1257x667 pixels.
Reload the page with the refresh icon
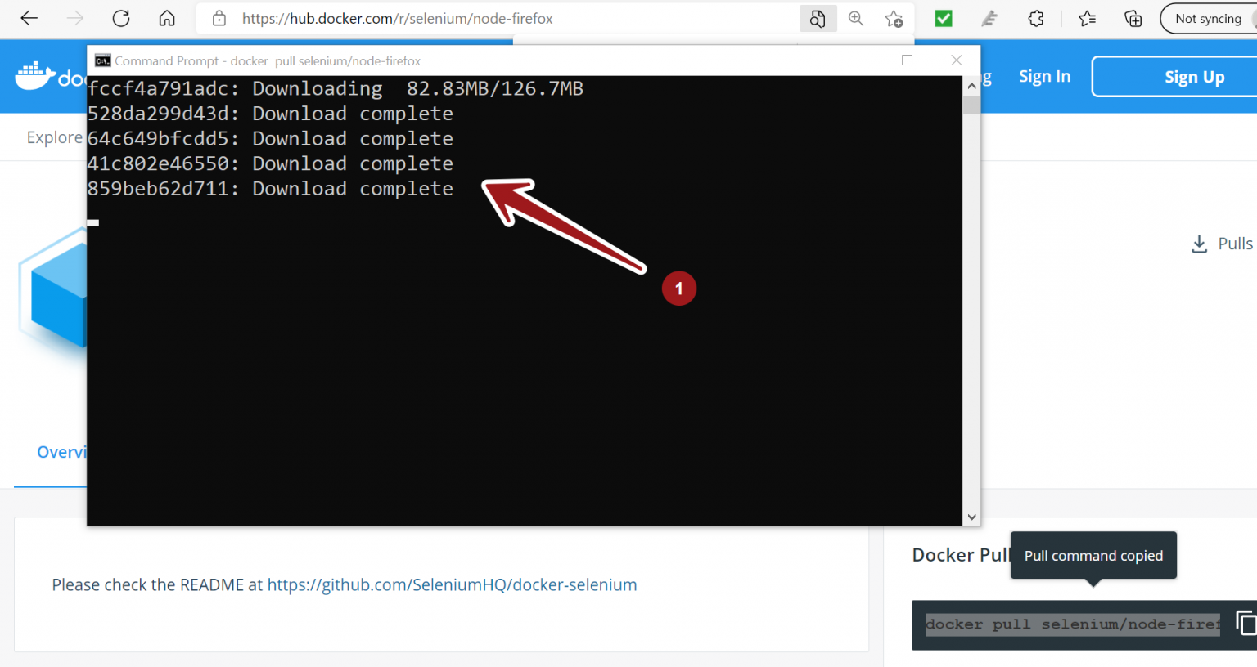(121, 18)
